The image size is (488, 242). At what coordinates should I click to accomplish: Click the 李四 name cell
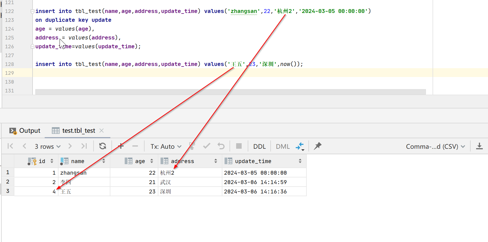[x=84, y=182]
